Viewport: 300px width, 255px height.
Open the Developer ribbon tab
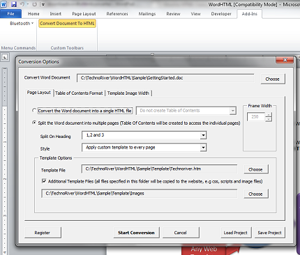pos(221,14)
